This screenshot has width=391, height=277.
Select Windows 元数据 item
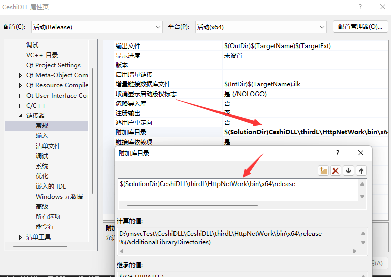59,197
